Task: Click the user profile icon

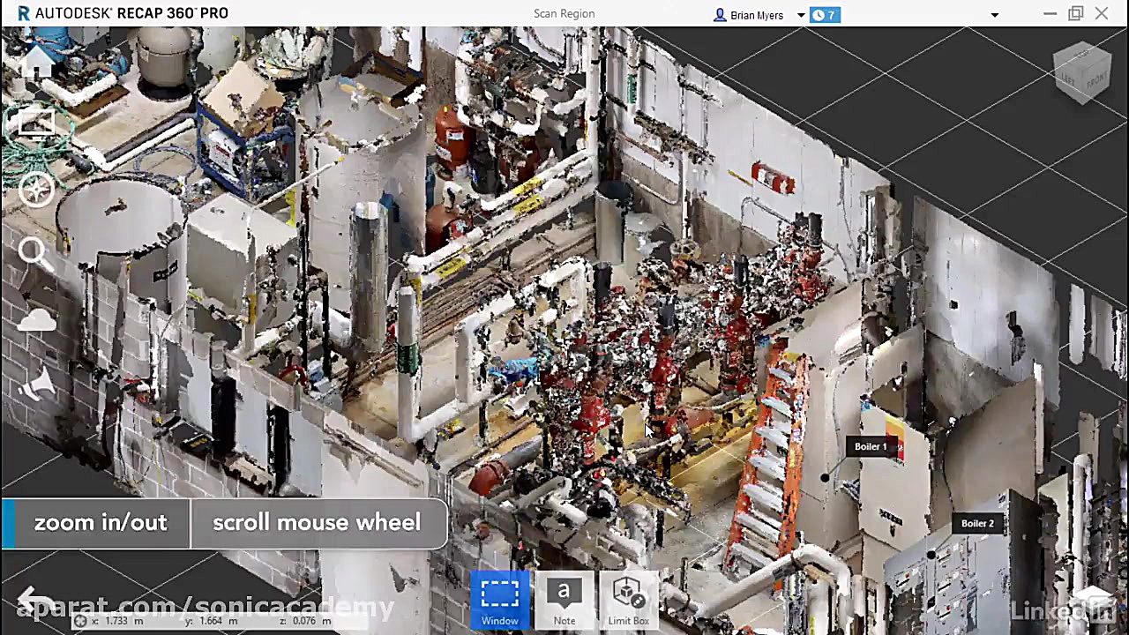Action: pyautogui.click(x=720, y=14)
